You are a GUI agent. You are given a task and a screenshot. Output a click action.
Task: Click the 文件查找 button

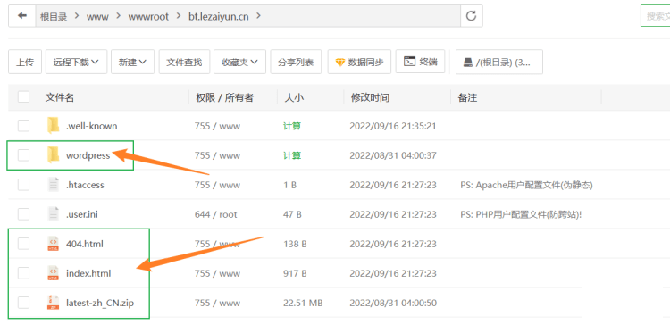(184, 62)
